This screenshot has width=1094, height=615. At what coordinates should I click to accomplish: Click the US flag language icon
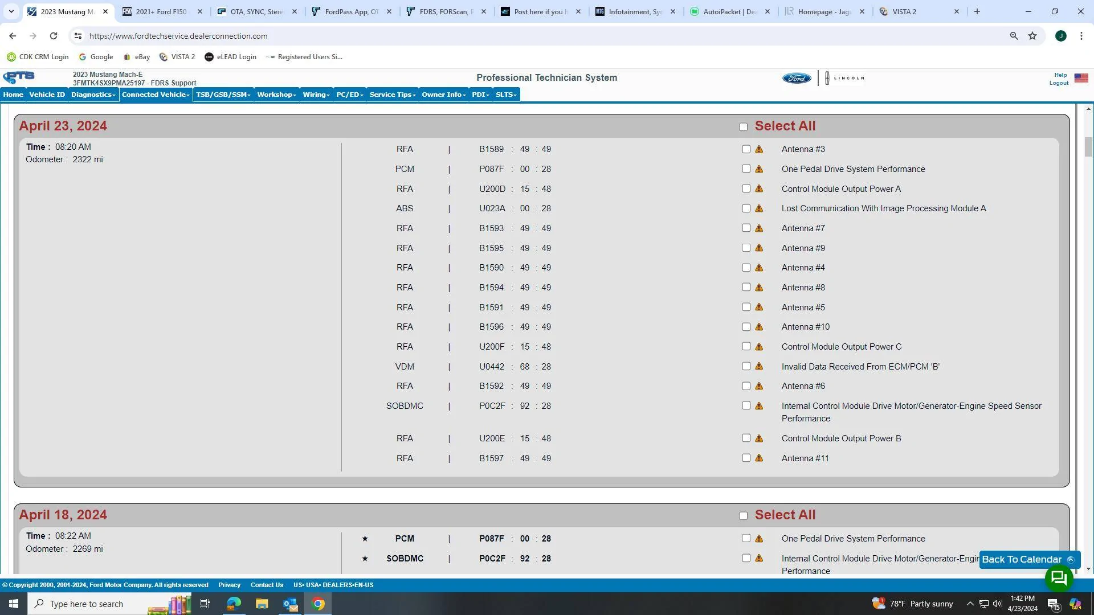tap(1081, 78)
